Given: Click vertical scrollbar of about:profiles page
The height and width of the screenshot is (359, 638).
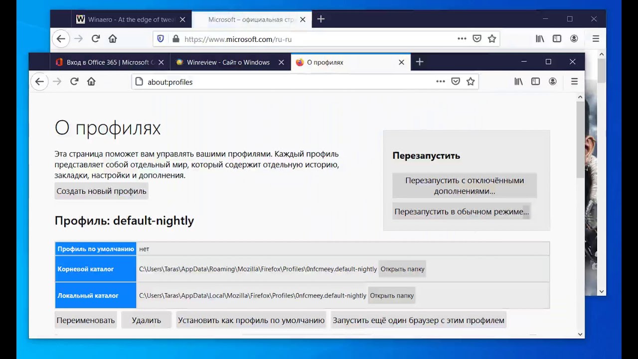Looking at the screenshot, I should pos(580,140).
